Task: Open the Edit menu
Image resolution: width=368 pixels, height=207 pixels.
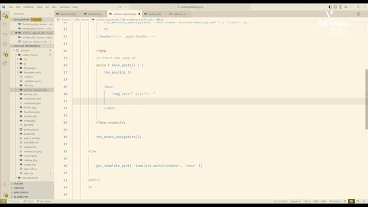Action: click(x=18, y=7)
